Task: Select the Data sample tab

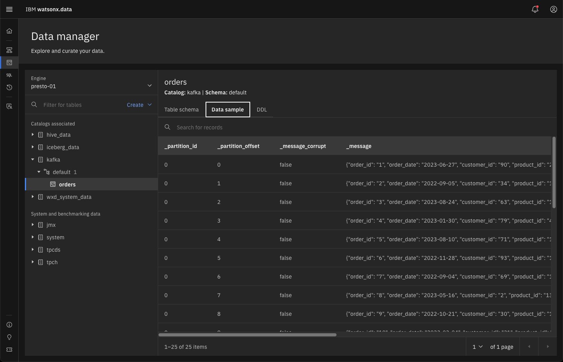Action: coord(228,110)
